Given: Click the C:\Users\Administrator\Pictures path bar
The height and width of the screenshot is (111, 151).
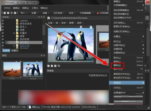Looking at the screenshot, I should pos(69,18).
